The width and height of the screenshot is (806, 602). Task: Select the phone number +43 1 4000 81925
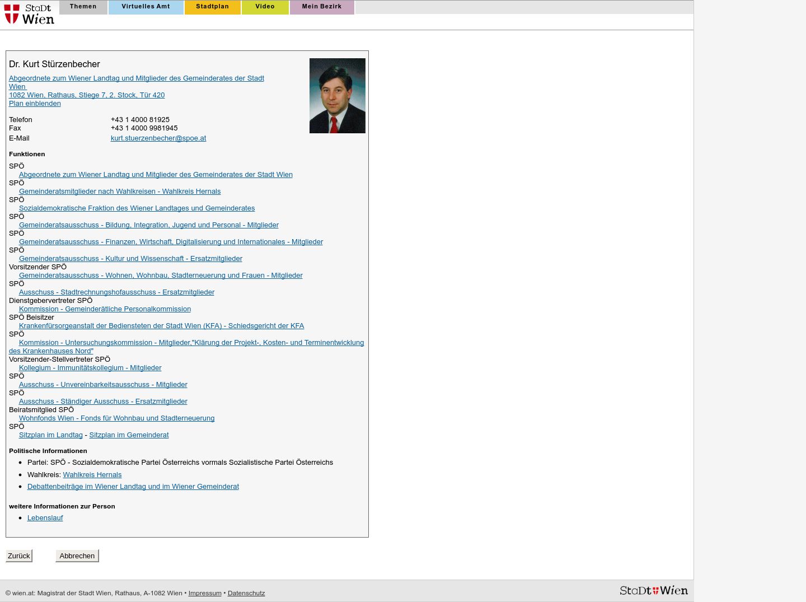pyautogui.click(x=140, y=120)
